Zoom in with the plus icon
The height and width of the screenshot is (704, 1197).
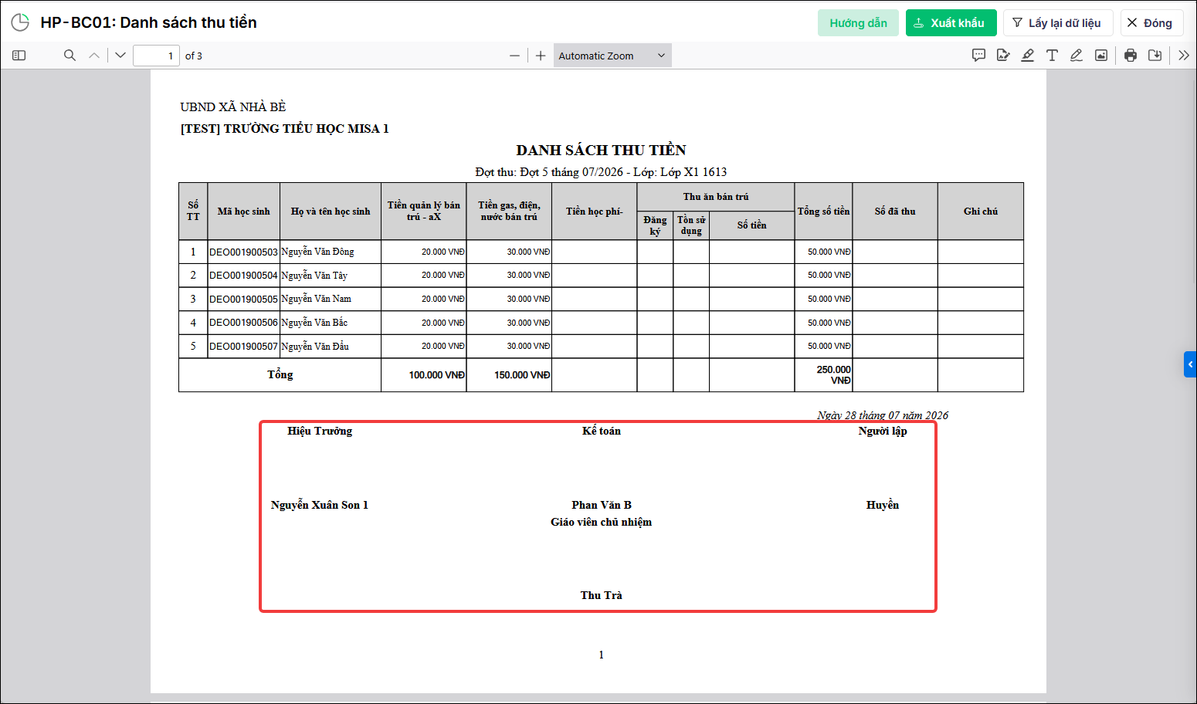(541, 56)
